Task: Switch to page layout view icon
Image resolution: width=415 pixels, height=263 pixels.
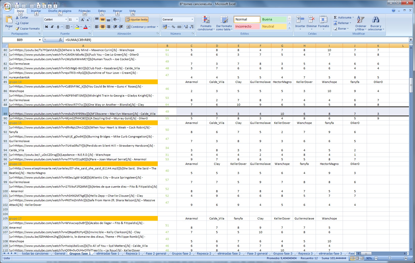Action: click(x=357, y=258)
